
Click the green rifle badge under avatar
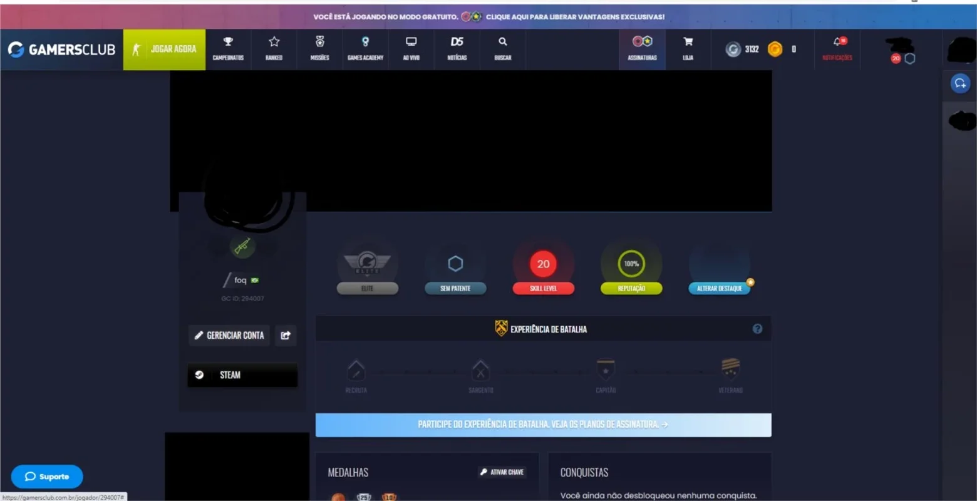pyautogui.click(x=242, y=246)
